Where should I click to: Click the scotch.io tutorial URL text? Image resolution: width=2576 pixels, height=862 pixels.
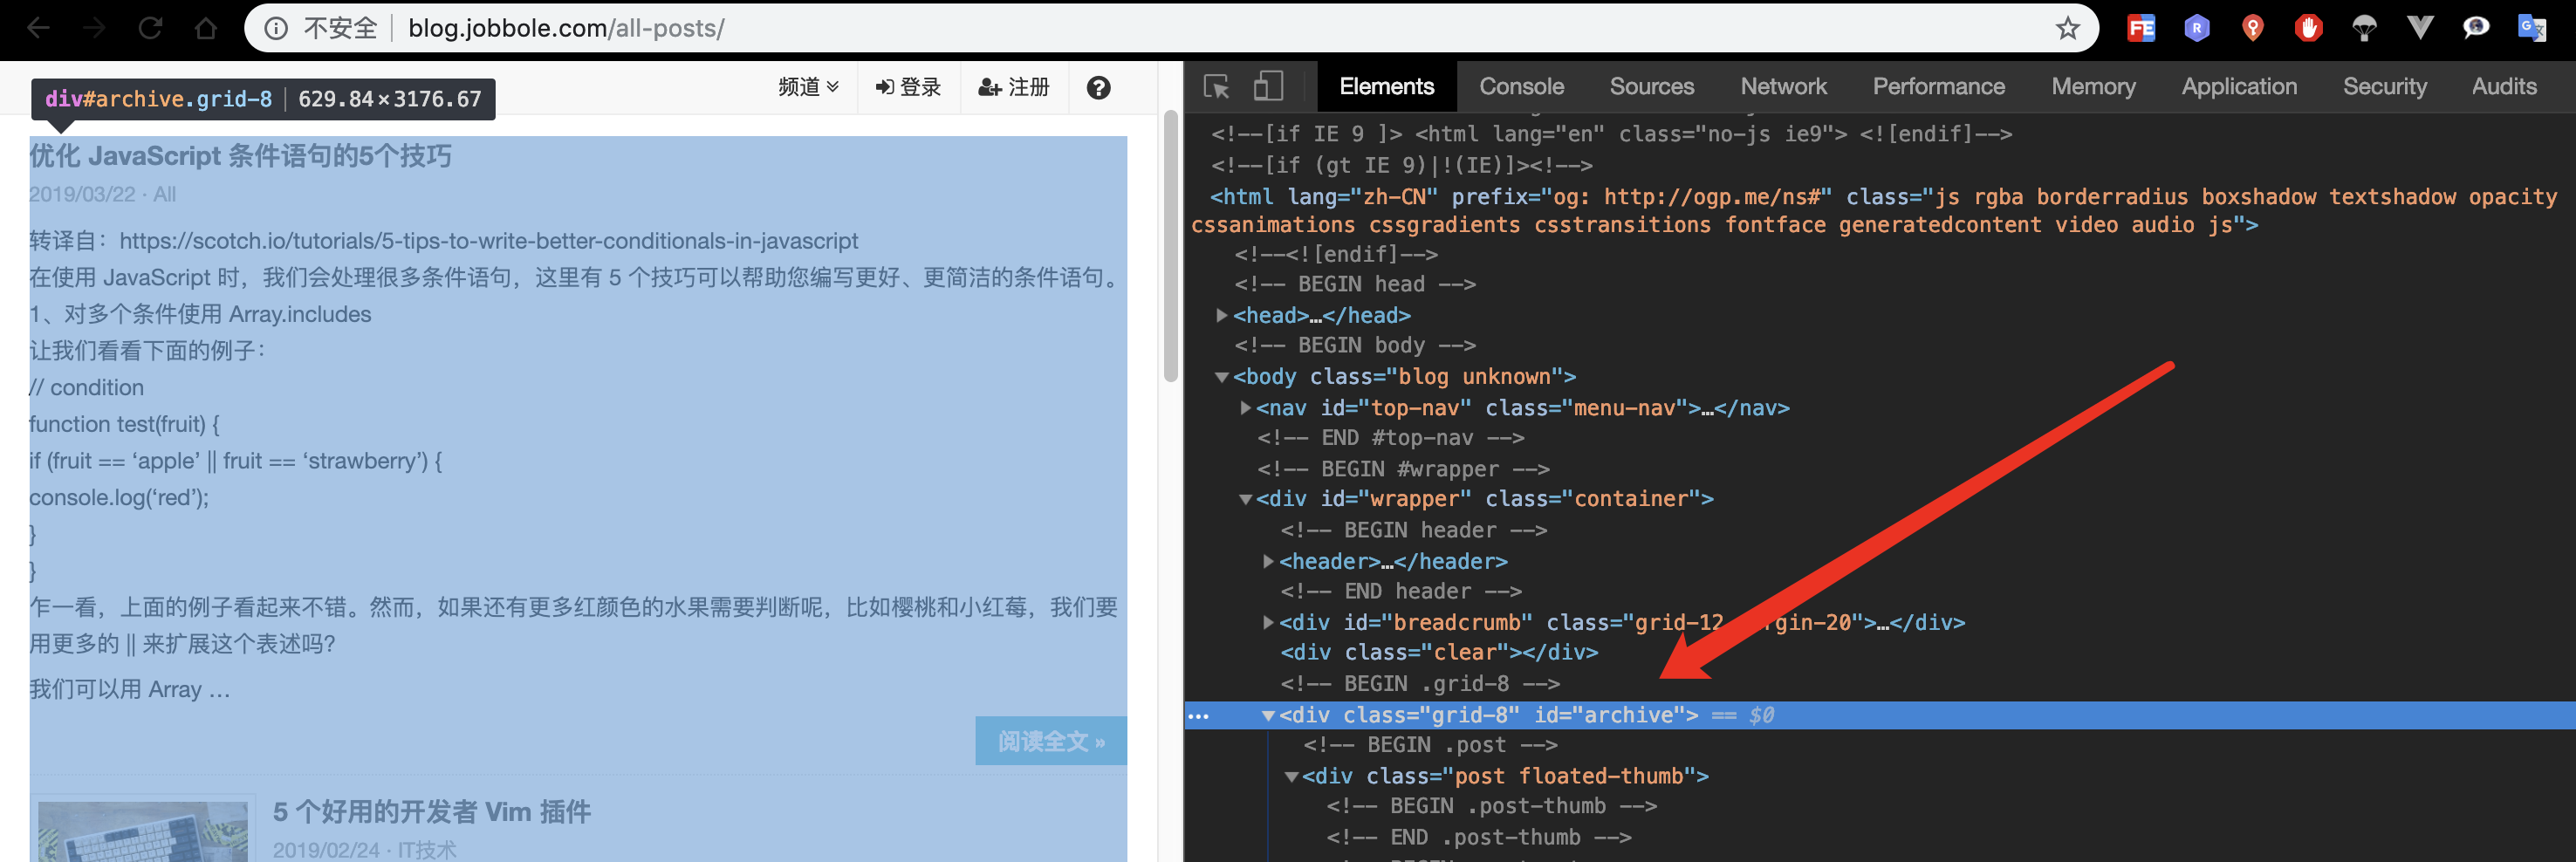(488, 241)
